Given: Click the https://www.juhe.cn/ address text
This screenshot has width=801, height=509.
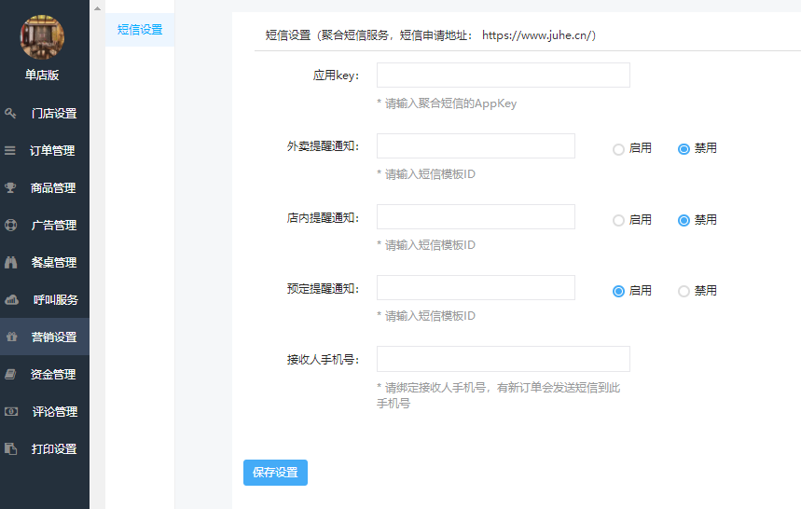Looking at the screenshot, I should pos(539,35).
